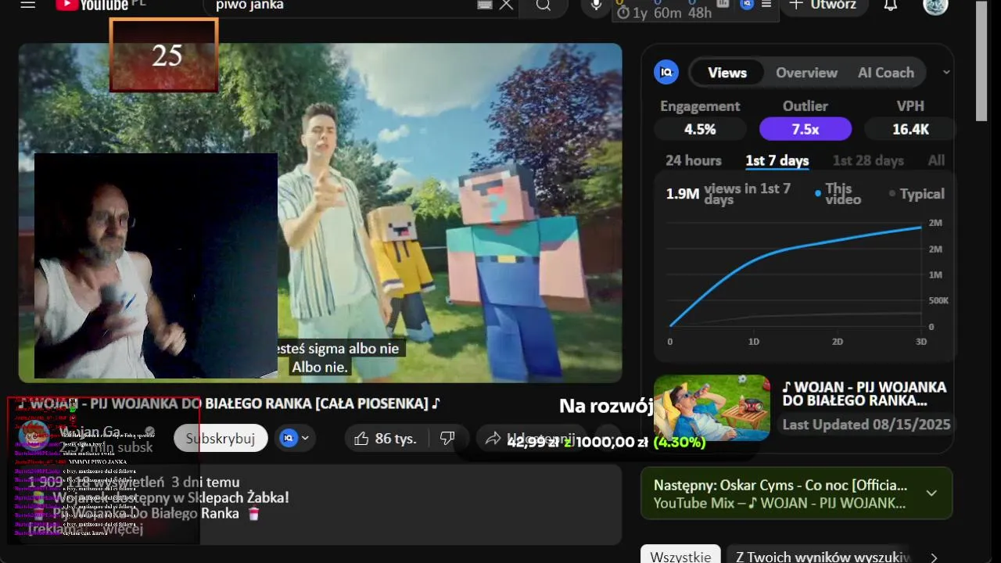Image resolution: width=1001 pixels, height=563 pixels.
Task: Click the magnifier search button
Action: [x=544, y=5]
